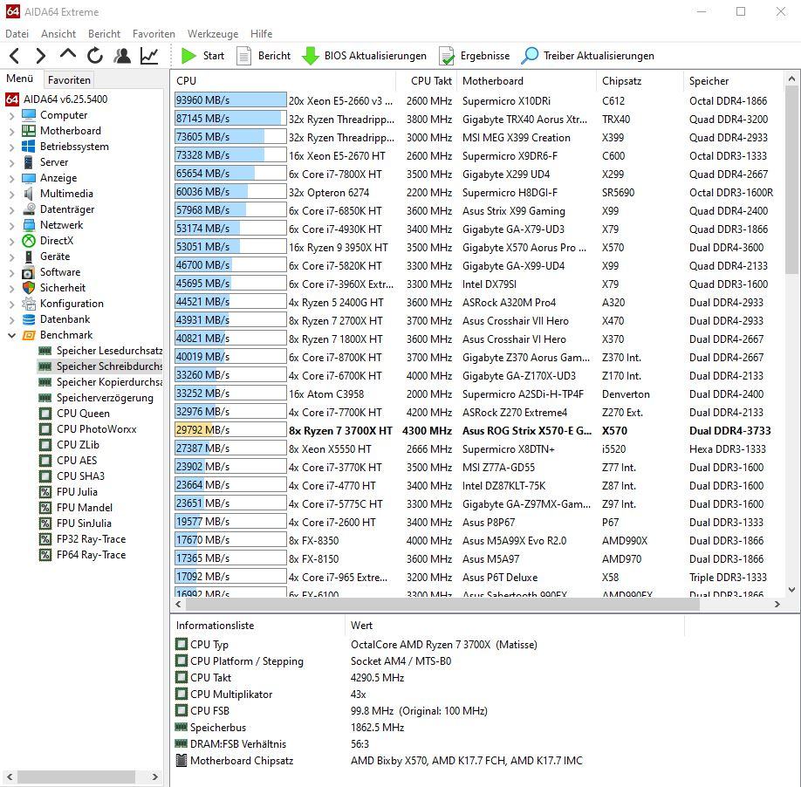
Task: Switch to the Menü tab in the sidebar
Action: [x=20, y=79]
